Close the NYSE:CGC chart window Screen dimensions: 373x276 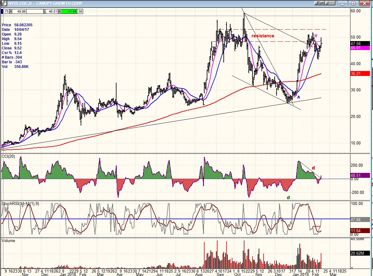click(365, 3)
